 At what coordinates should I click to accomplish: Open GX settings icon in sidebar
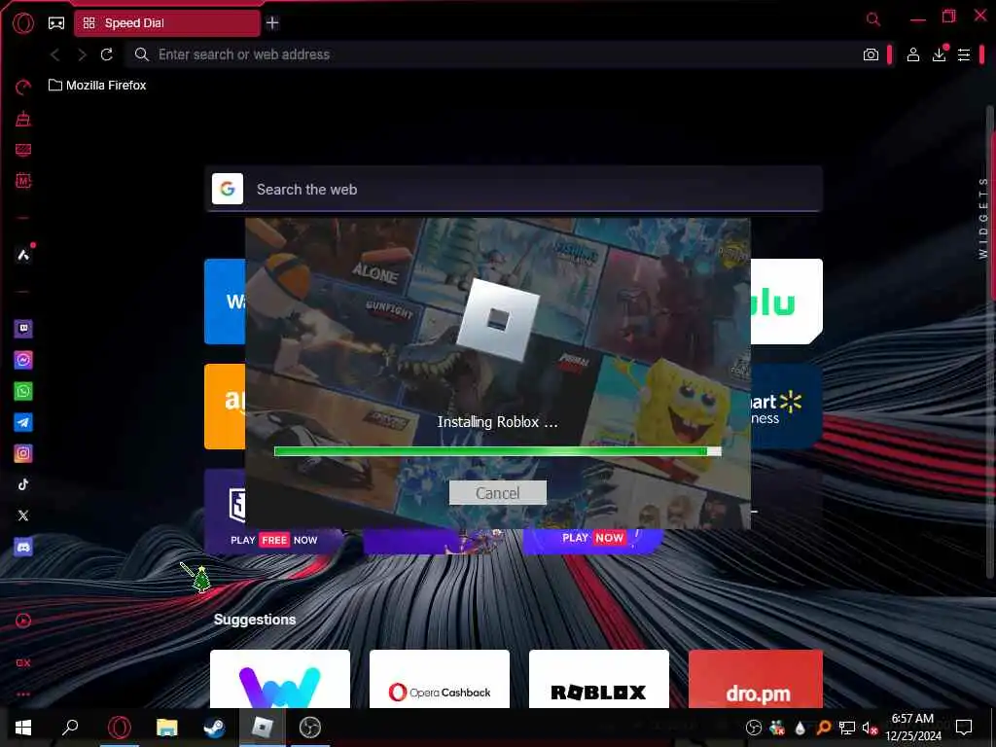click(23, 663)
